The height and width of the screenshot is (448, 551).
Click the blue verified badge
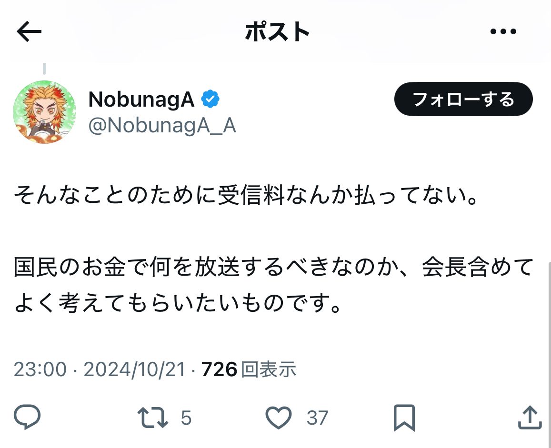pyautogui.click(x=210, y=99)
